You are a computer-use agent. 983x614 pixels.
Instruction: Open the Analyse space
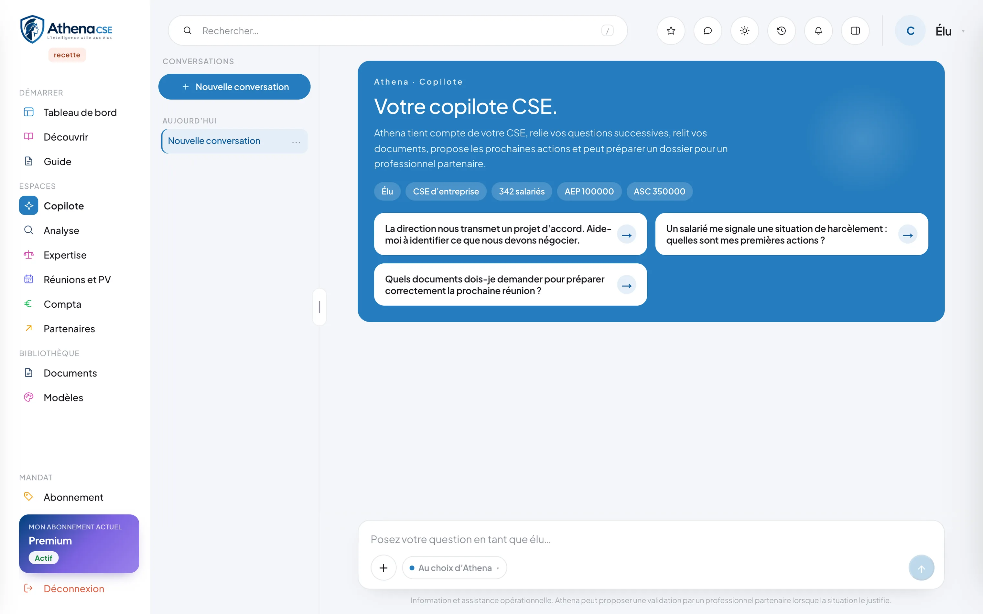pos(79,230)
